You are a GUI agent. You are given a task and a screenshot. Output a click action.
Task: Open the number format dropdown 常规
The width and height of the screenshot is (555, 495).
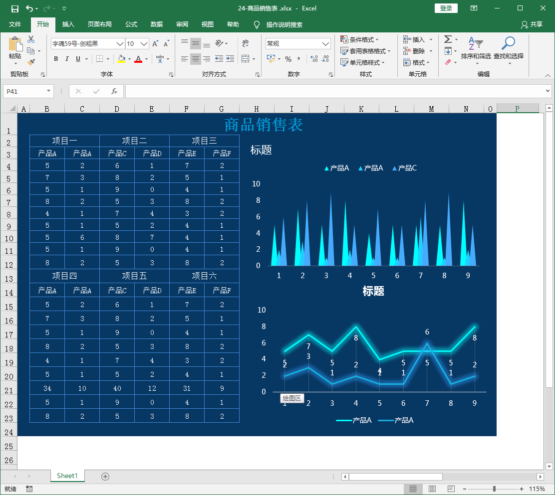pos(325,43)
